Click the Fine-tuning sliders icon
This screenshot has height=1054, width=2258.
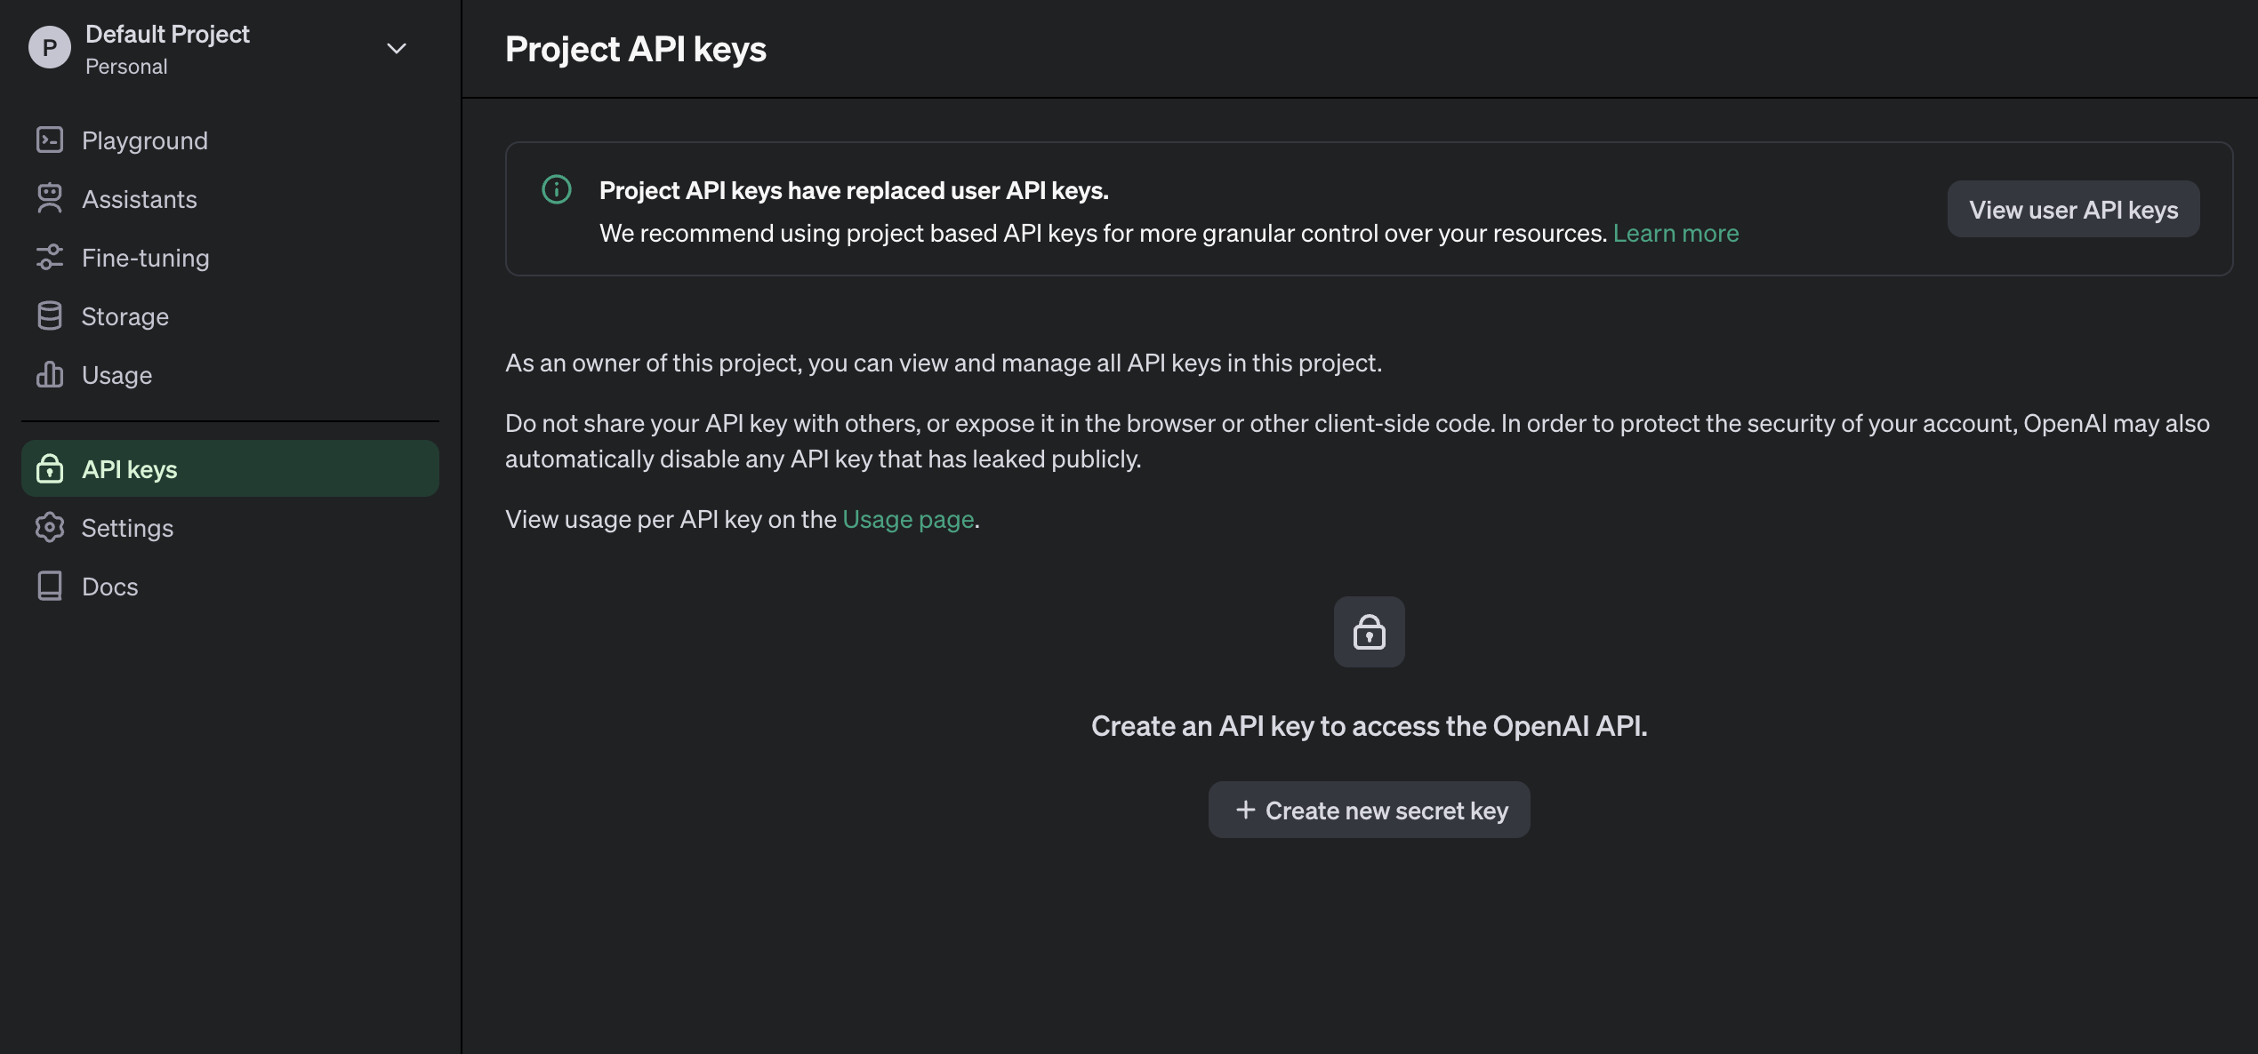pyautogui.click(x=50, y=257)
